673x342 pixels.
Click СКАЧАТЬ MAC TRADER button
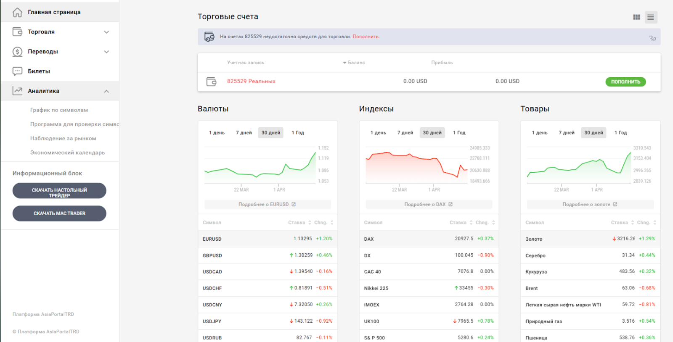coord(59,213)
